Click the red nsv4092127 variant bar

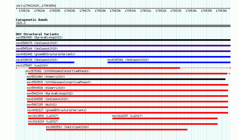pyautogui.click(x=128, y=113)
